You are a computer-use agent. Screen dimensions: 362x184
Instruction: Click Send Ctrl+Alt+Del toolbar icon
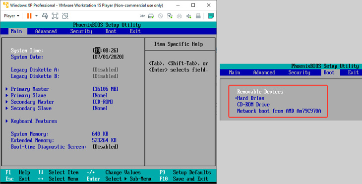tap(45, 16)
